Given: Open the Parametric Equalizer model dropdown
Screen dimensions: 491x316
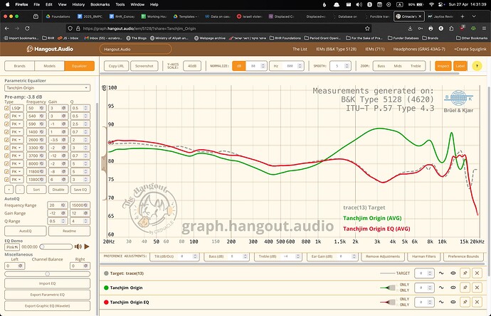Looking at the screenshot, I should [x=47, y=88].
